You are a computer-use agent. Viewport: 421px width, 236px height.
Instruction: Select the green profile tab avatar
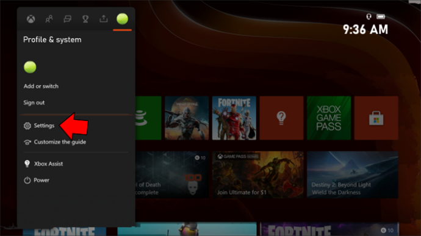[122, 19]
